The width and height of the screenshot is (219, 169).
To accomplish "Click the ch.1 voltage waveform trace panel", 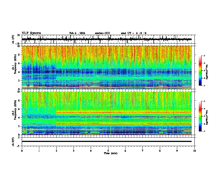I will click(x=108, y=39).
